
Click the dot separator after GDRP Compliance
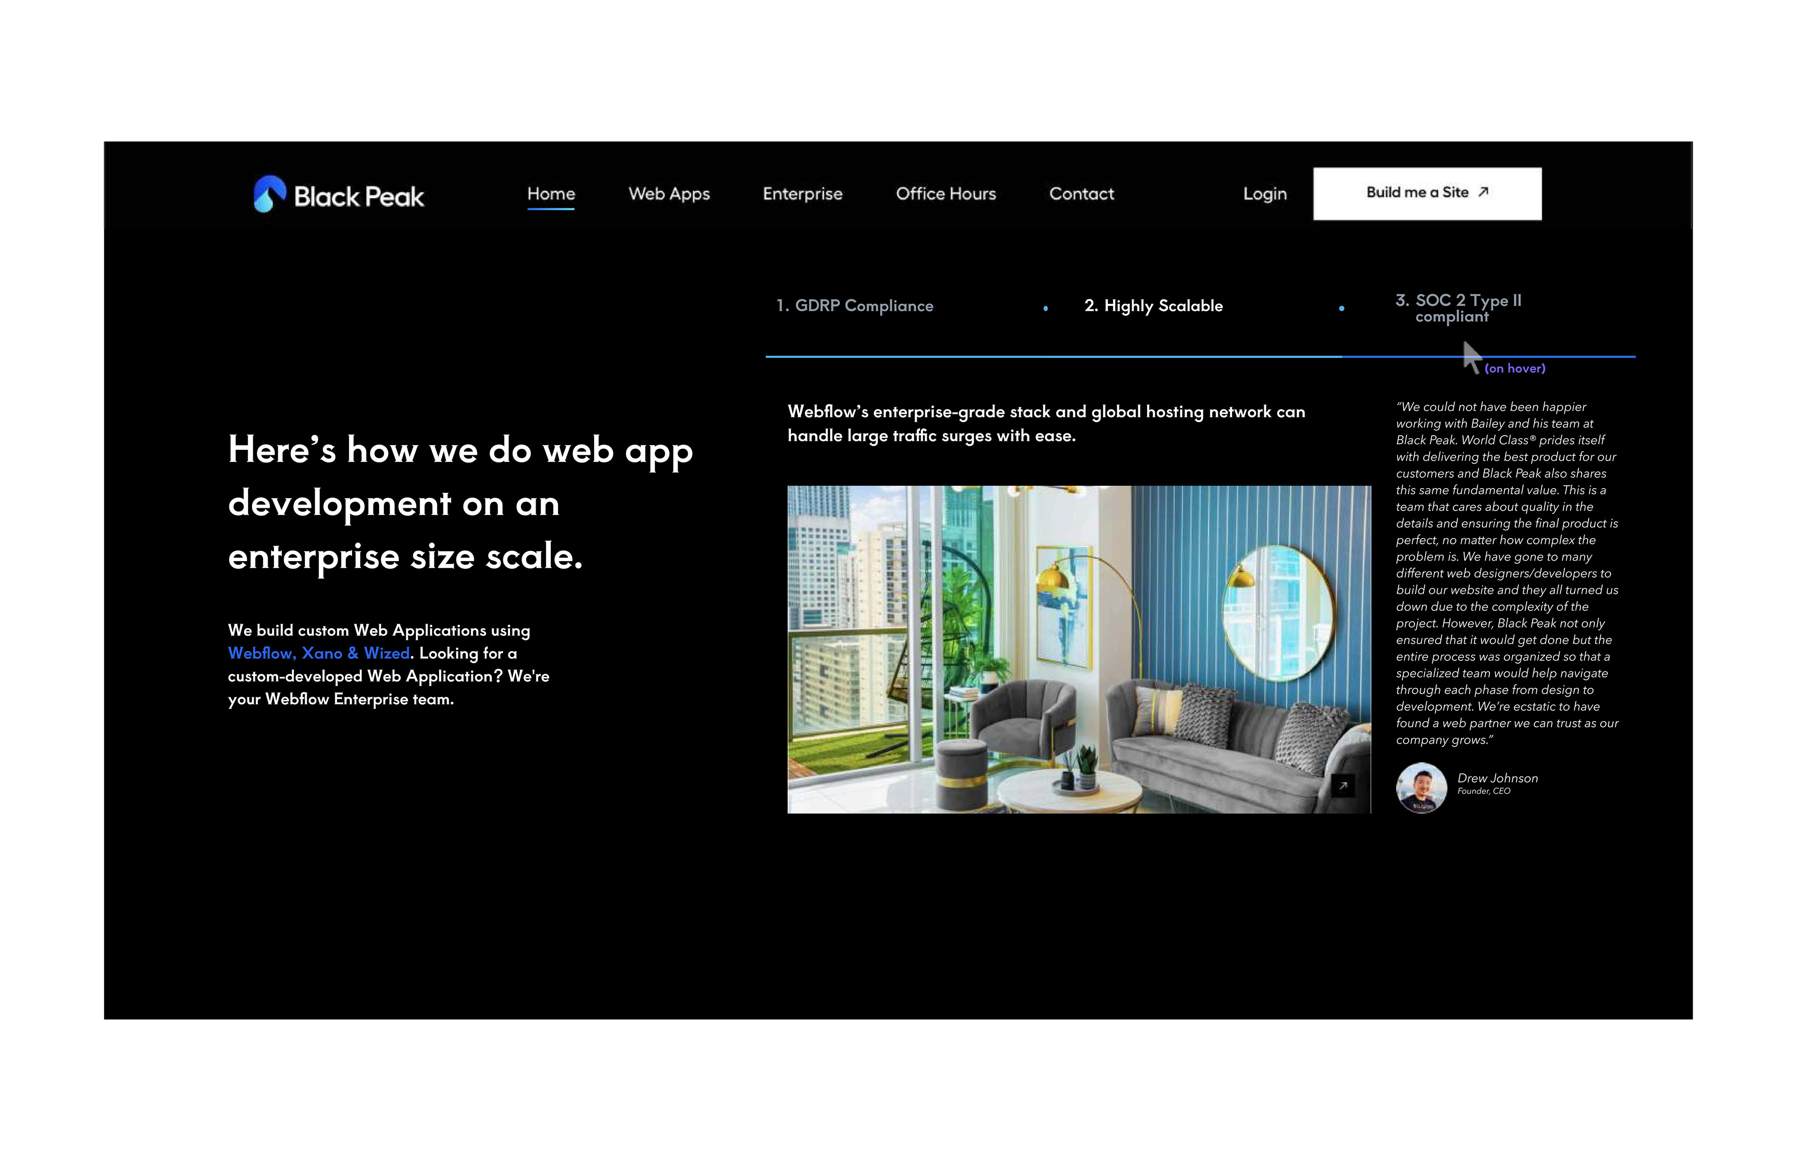point(1046,308)
